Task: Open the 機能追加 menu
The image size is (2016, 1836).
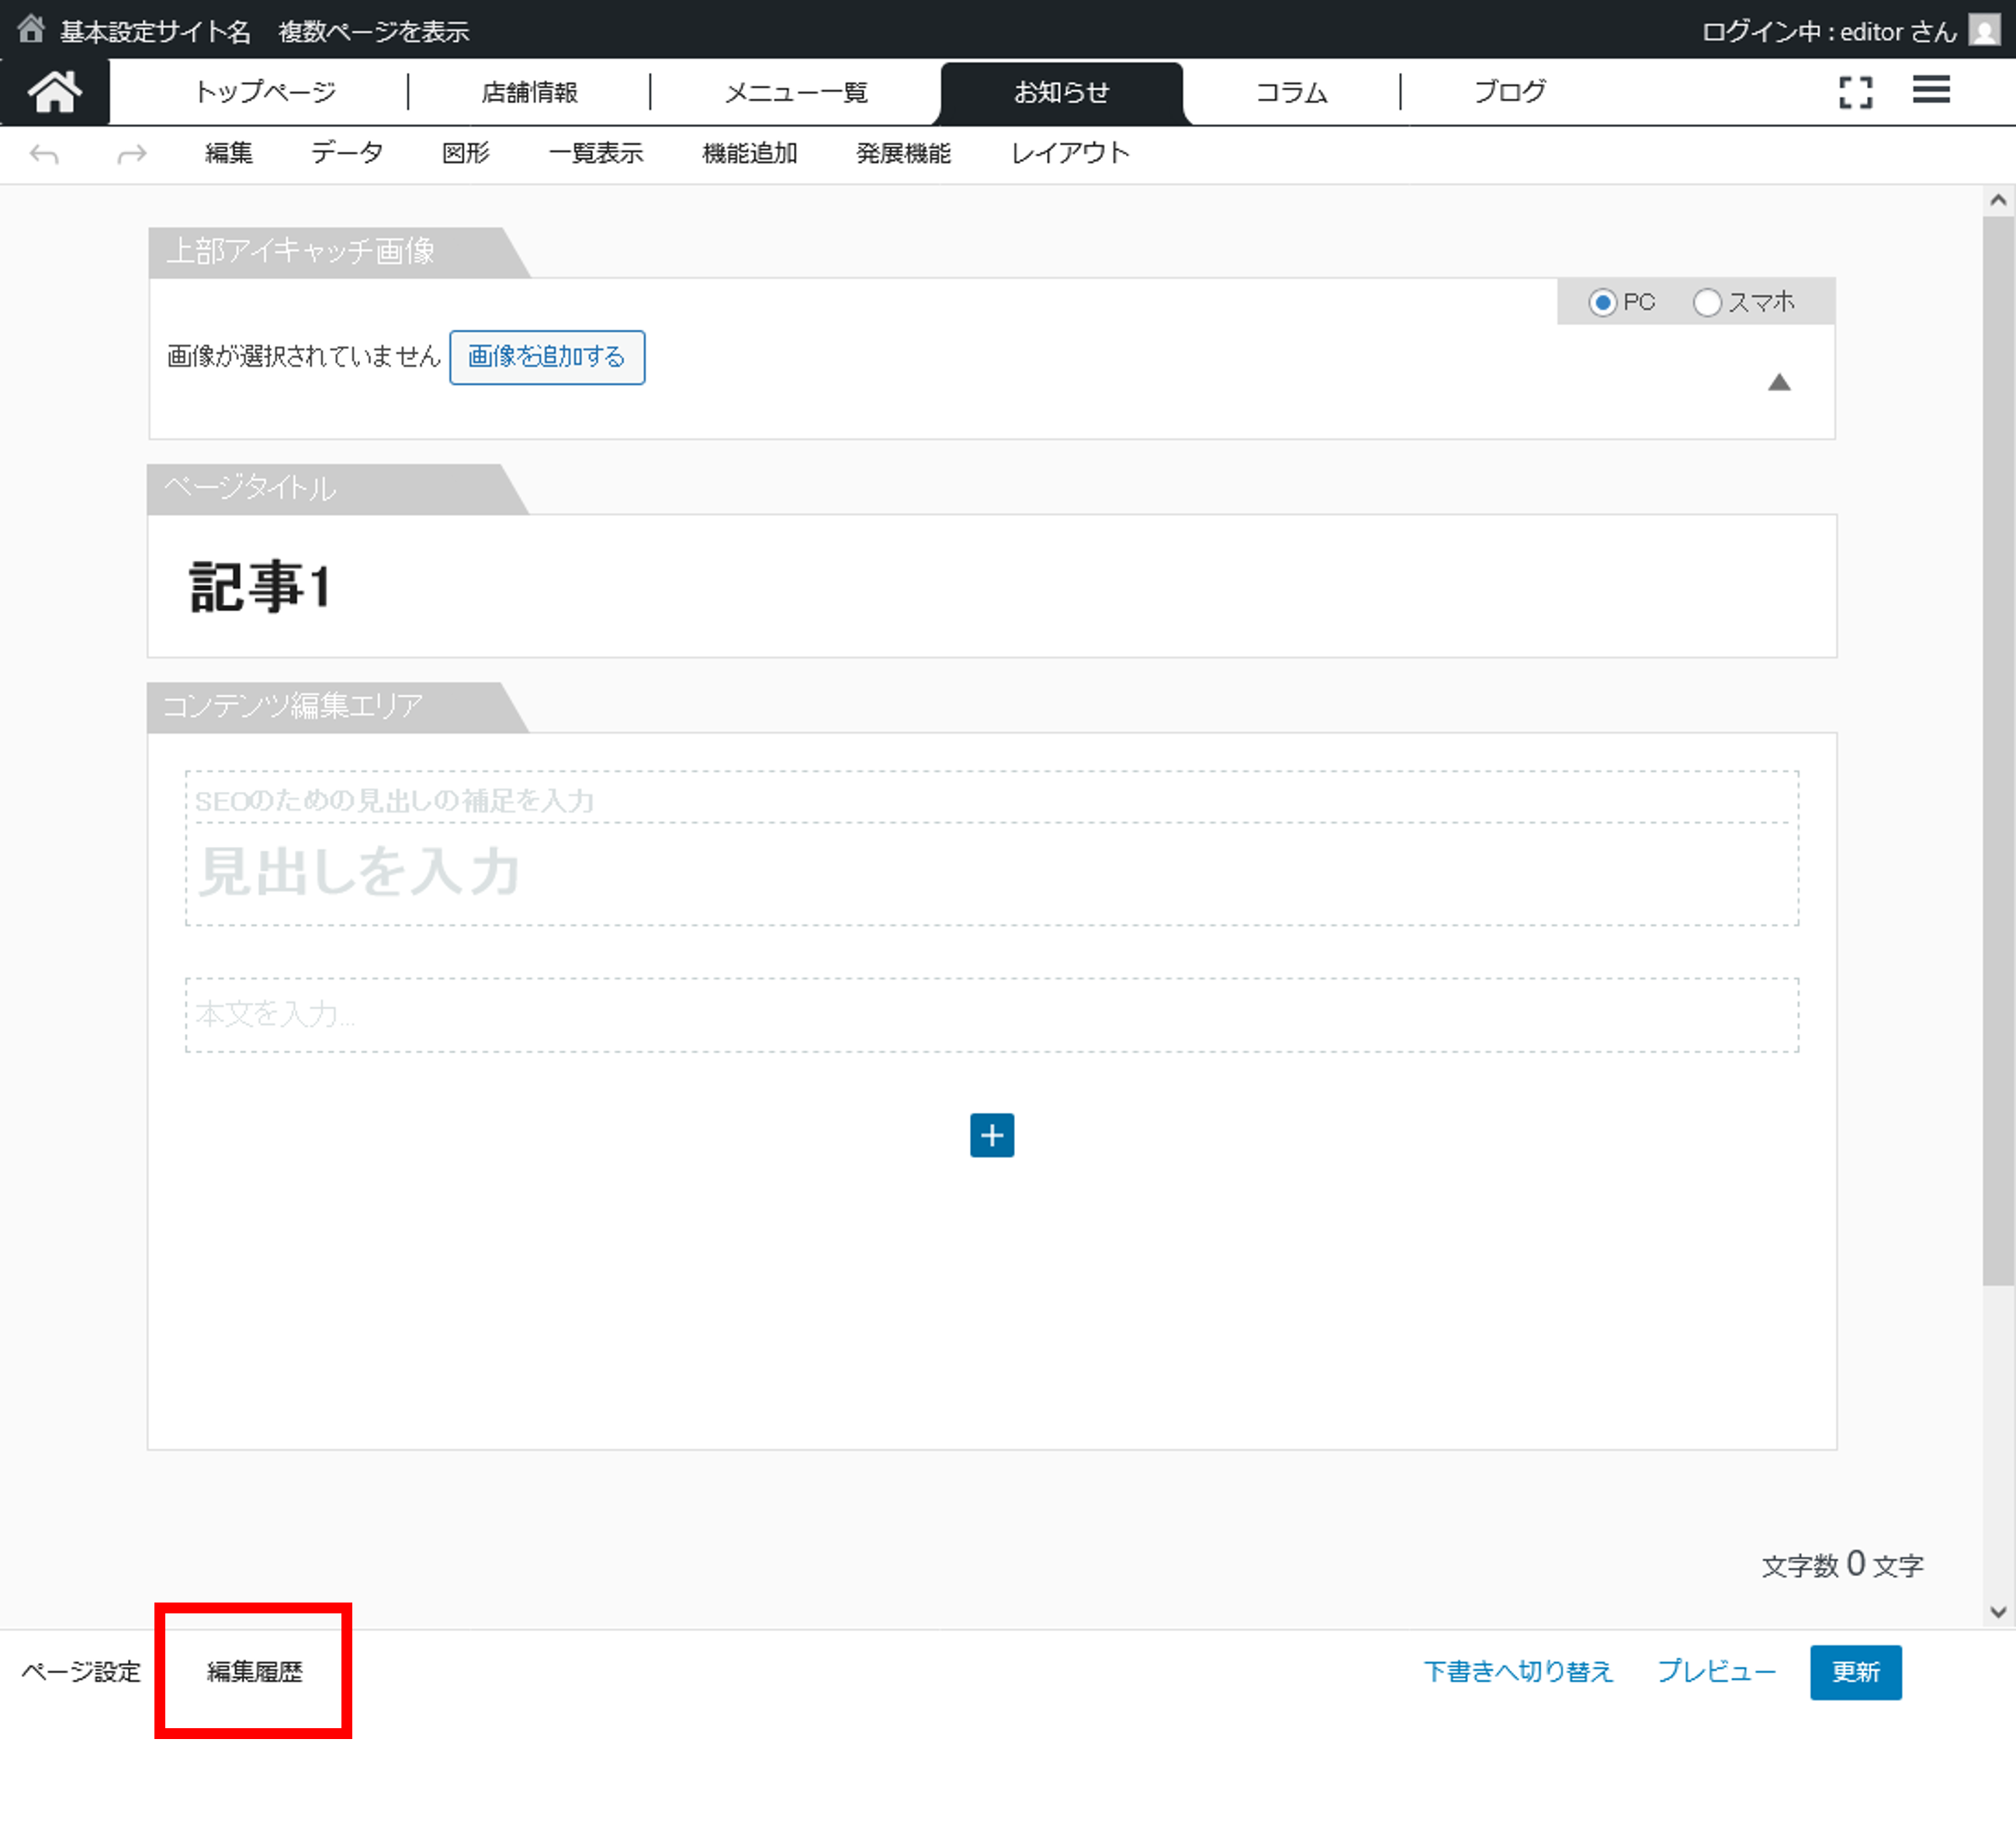Action: pos(749,153)
